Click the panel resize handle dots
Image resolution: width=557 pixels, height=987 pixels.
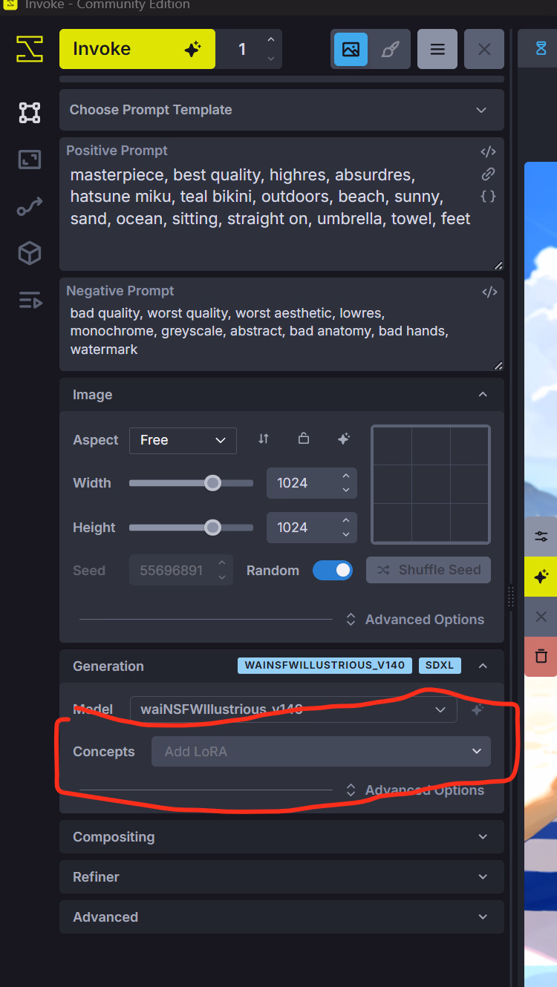pos(511,597)
